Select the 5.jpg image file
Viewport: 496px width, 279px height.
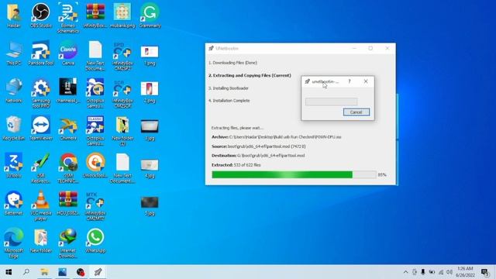point(150,206)
